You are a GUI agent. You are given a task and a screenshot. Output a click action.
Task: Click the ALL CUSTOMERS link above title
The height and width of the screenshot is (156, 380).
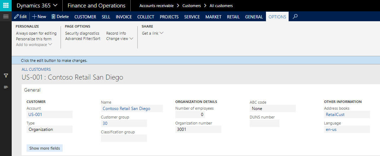(x=36, y=69)
